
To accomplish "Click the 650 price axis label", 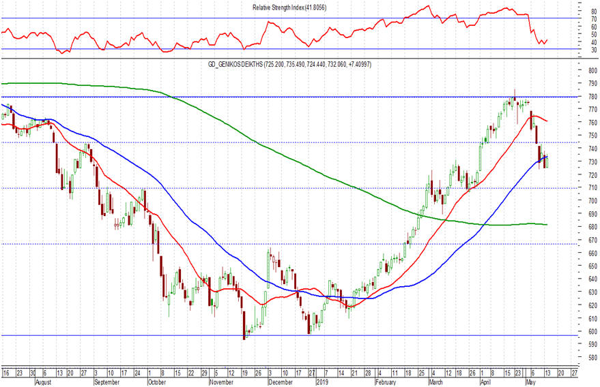I will coord(592,266).
